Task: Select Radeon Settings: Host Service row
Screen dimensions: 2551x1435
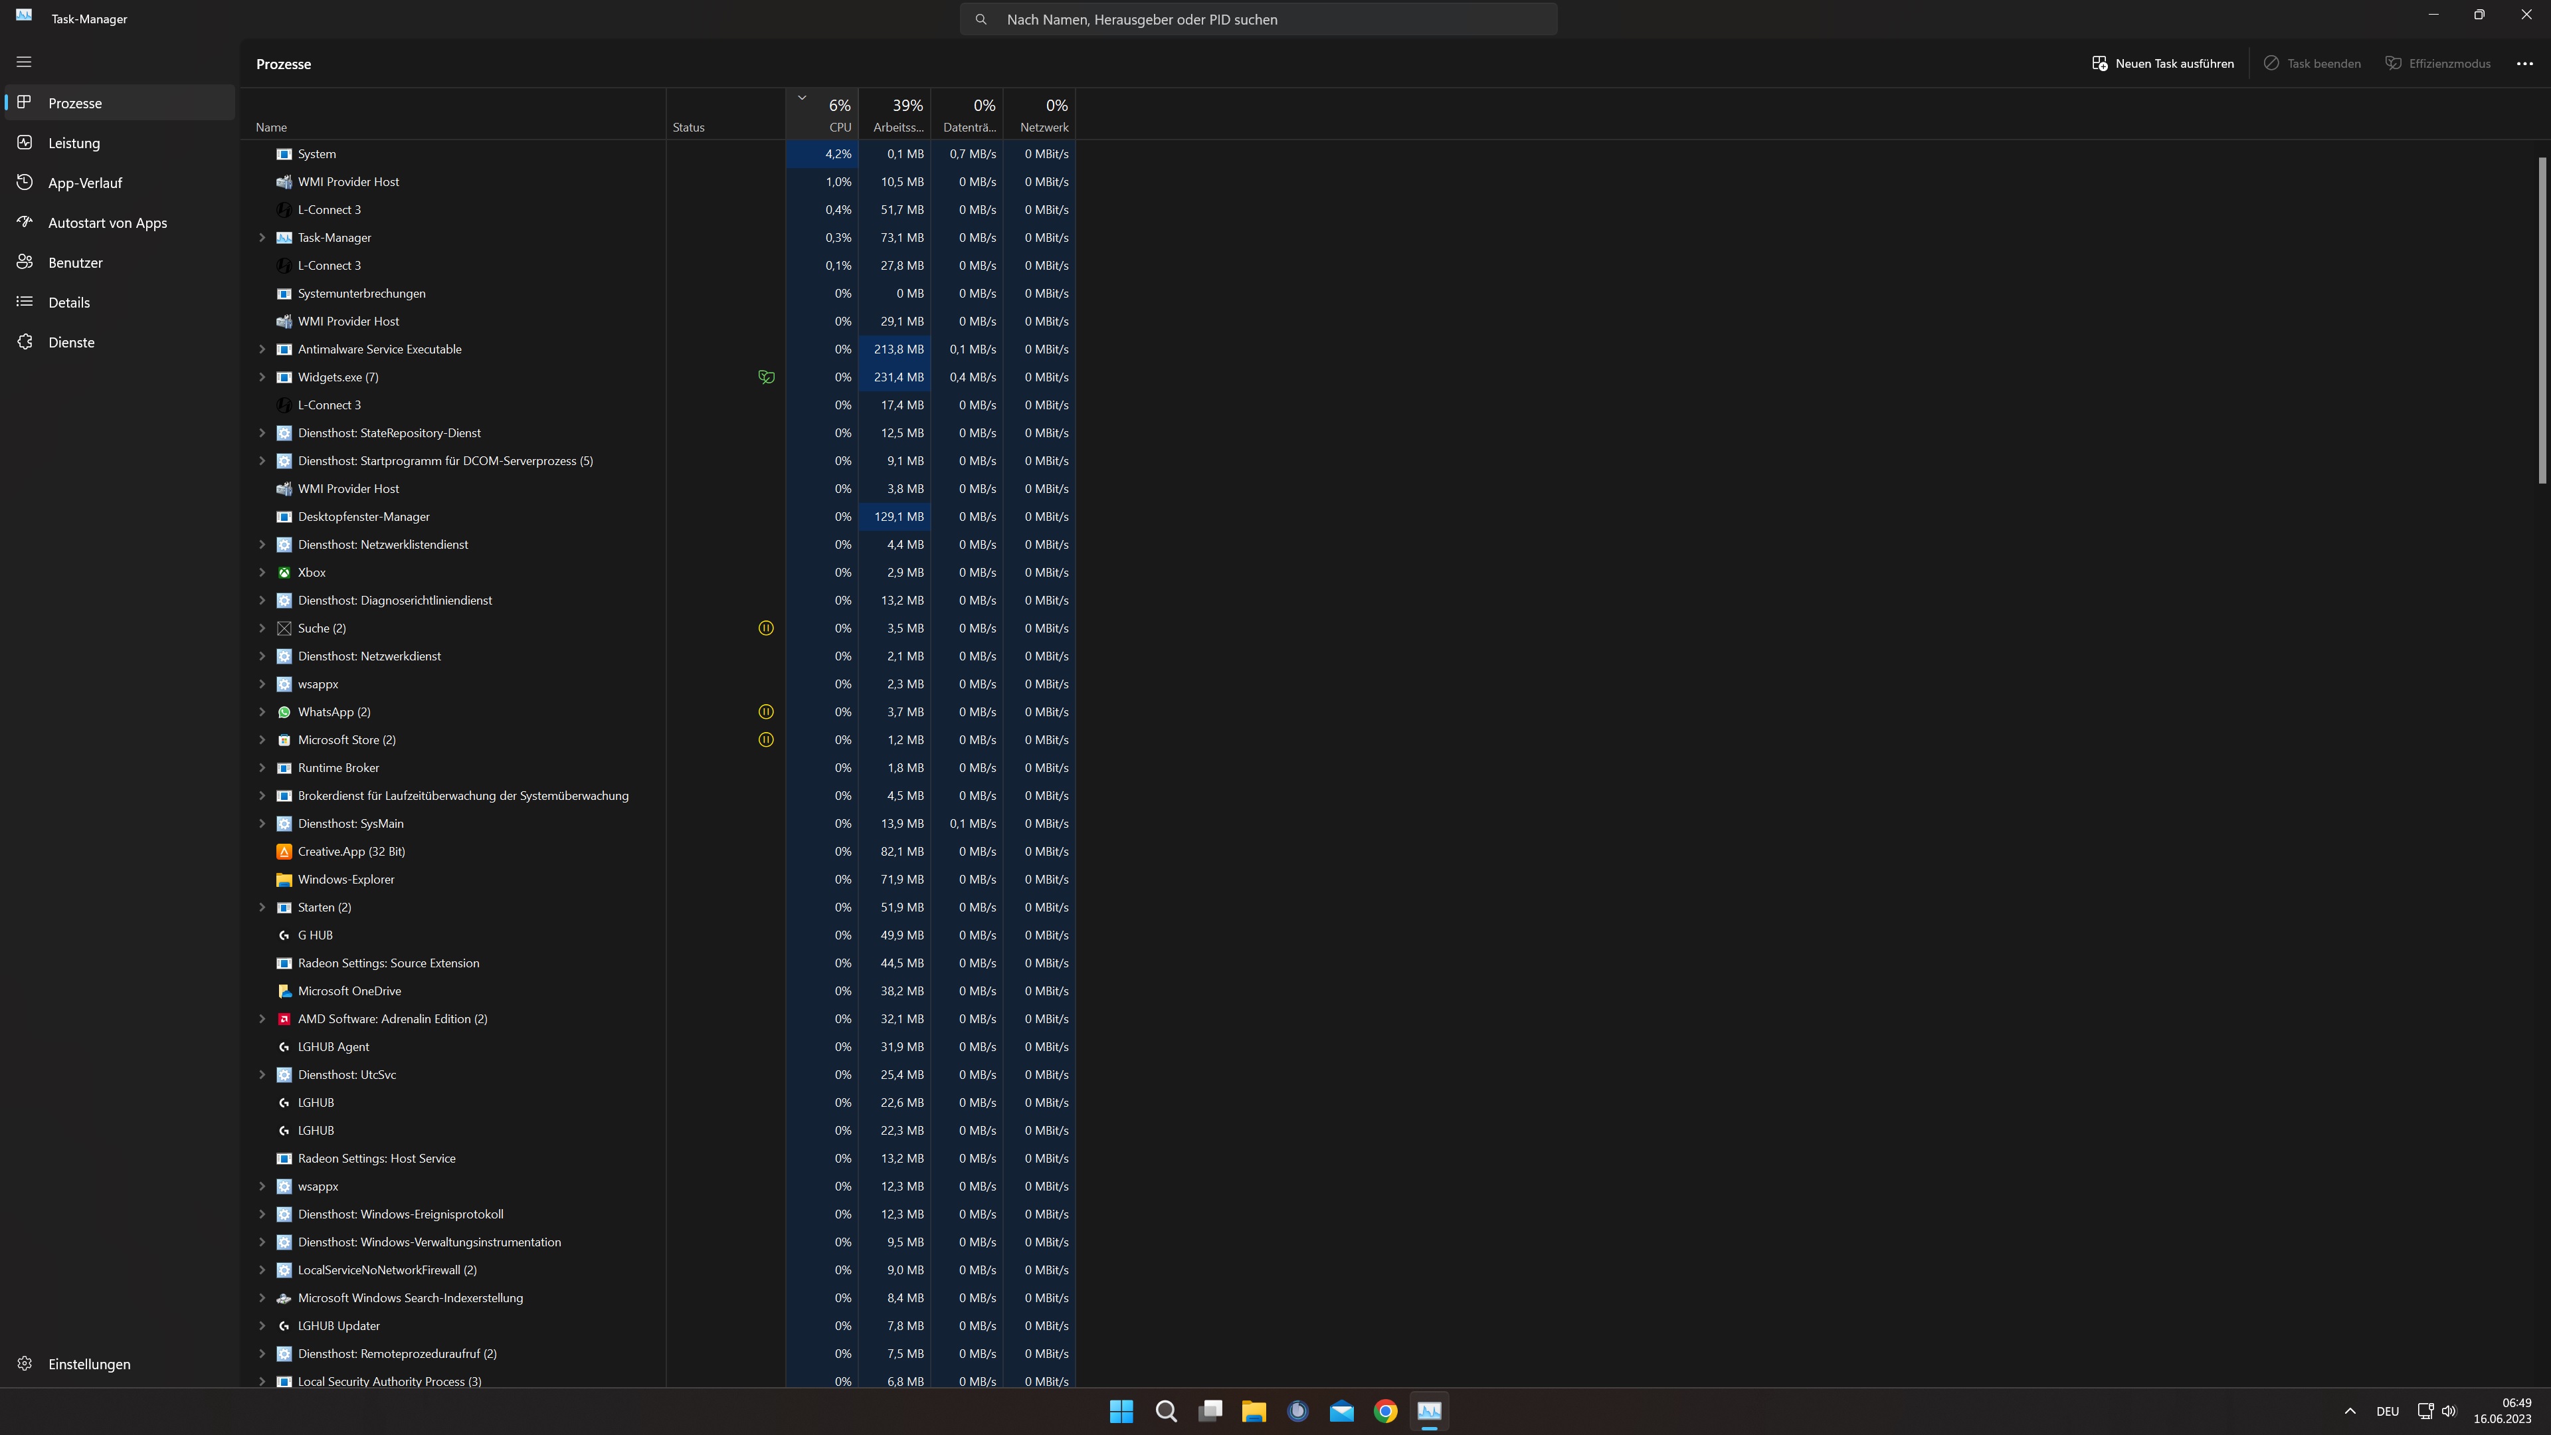Action: (658, 1159)
